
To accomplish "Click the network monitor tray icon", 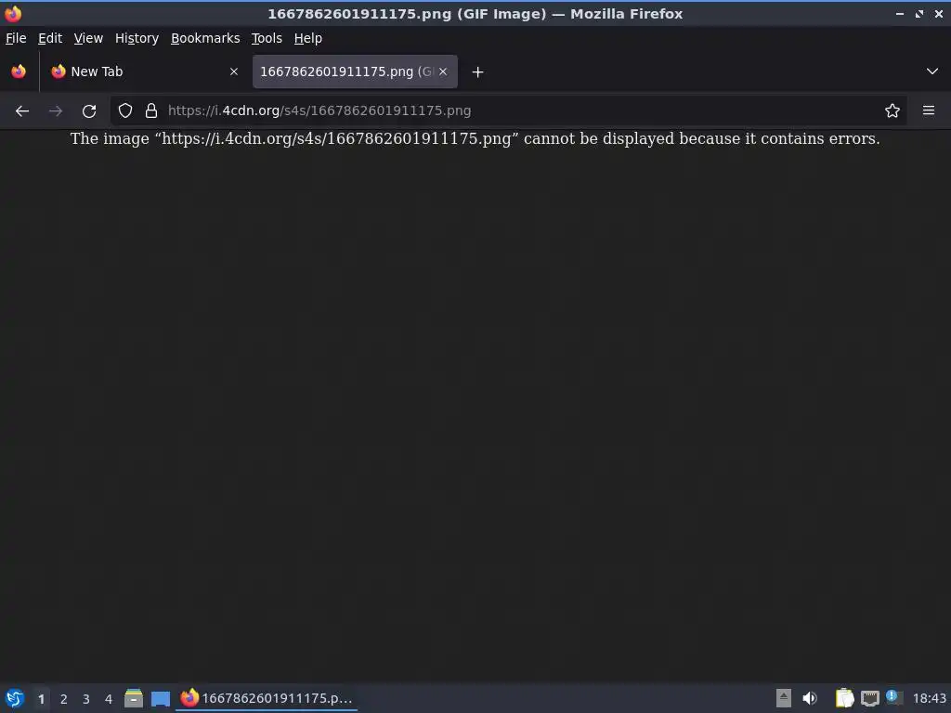I will click(869, 698).
